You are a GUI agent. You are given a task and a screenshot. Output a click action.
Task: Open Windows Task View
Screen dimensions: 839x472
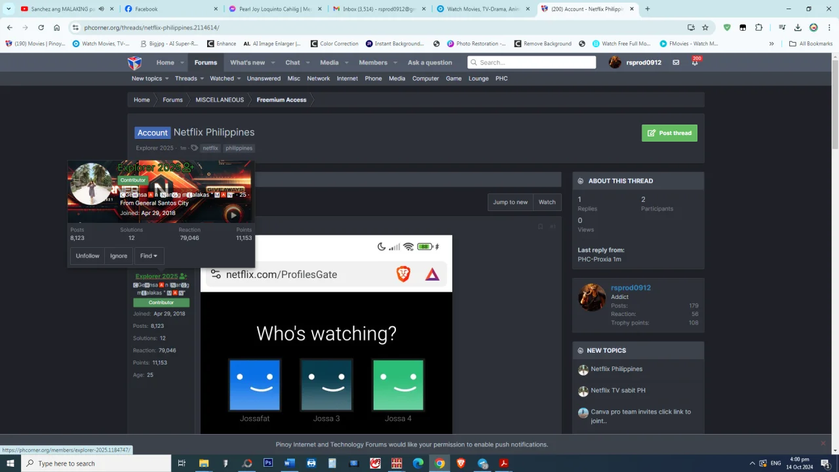(182, 463)
